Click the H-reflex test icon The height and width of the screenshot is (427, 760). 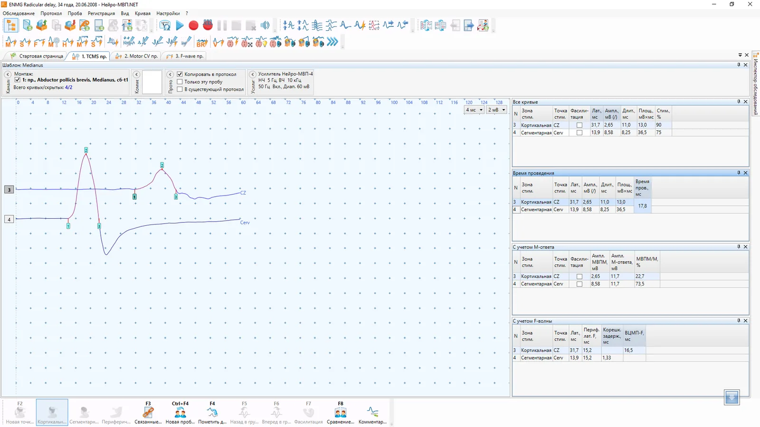click(68, 42)
